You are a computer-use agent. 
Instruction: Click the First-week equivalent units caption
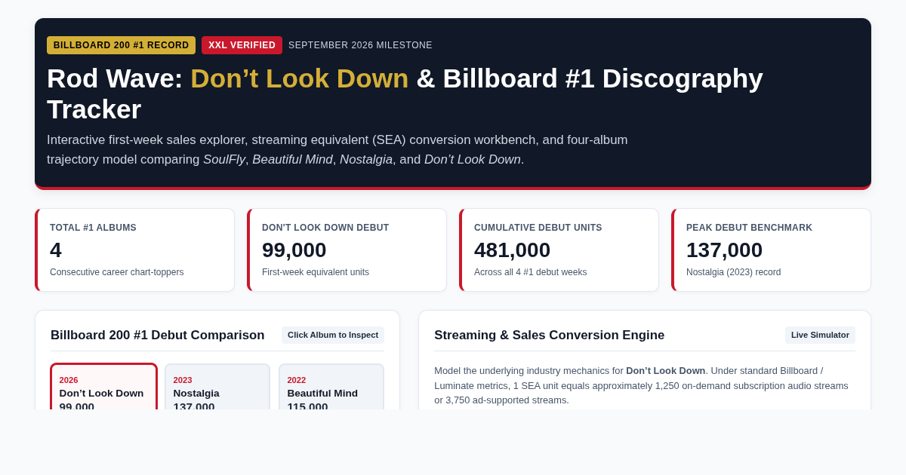(x=316, y=272)
